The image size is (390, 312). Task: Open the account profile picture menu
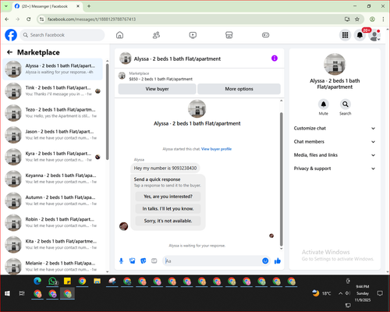tap(374, 35)
